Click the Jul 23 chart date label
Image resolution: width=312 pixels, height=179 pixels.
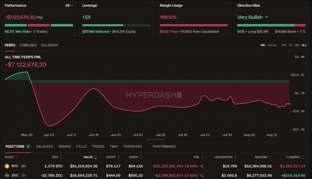[x=205, y=135]
